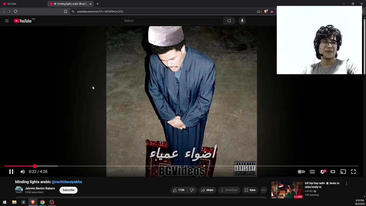Share this video
The width and height of the screenshot is (366, 206).
[207, 190]
